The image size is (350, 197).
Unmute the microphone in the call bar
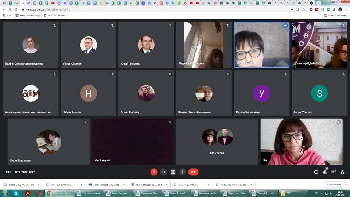tap(154, 172)
